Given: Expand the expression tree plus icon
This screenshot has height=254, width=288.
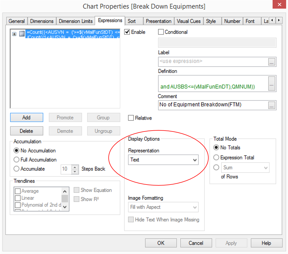Looking at the screenshot, I should [14, 34].
